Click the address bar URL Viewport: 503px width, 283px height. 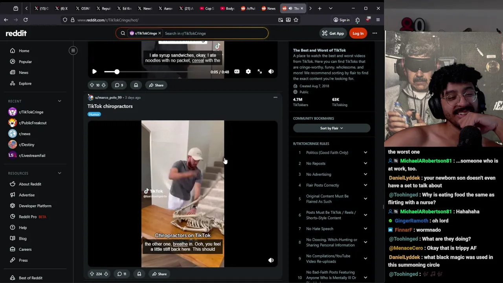108,20
